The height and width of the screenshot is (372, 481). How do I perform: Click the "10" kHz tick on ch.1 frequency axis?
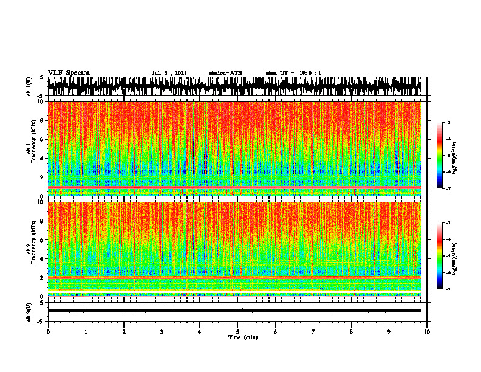tap(41, 102)
